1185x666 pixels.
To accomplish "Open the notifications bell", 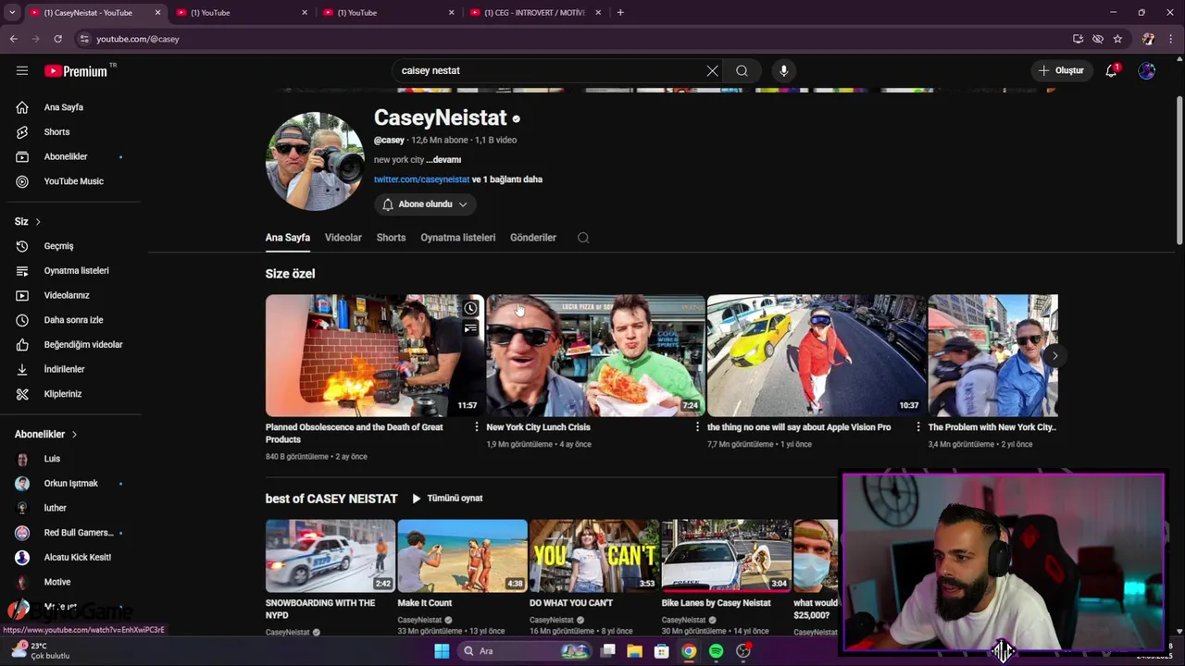I will coord(1111,70).
